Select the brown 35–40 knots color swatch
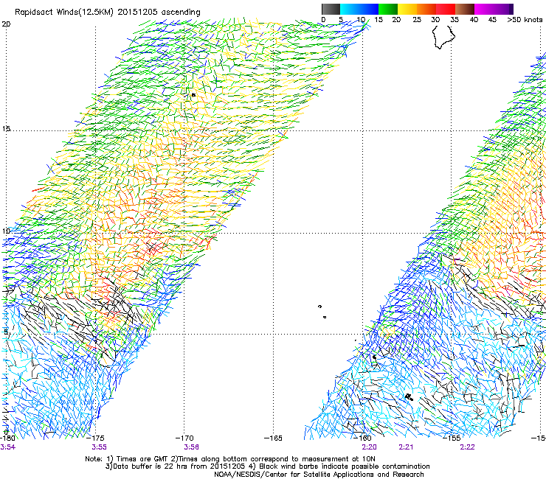The image size is (546, 479). coord(465,9)
